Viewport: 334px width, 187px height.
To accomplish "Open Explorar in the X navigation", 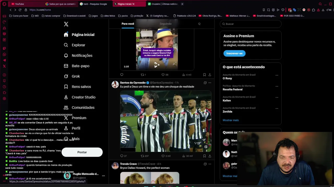I will (x=75, y=45).
